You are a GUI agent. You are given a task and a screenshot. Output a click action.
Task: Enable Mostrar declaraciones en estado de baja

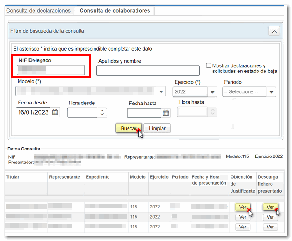(x=209, y=65)
